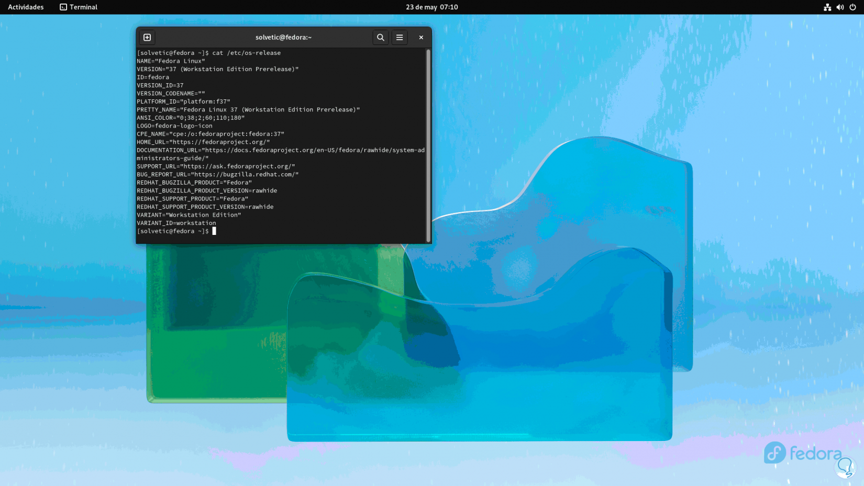Open the clock showing 23 de may 07:10
864x486 pixels.
432,7
